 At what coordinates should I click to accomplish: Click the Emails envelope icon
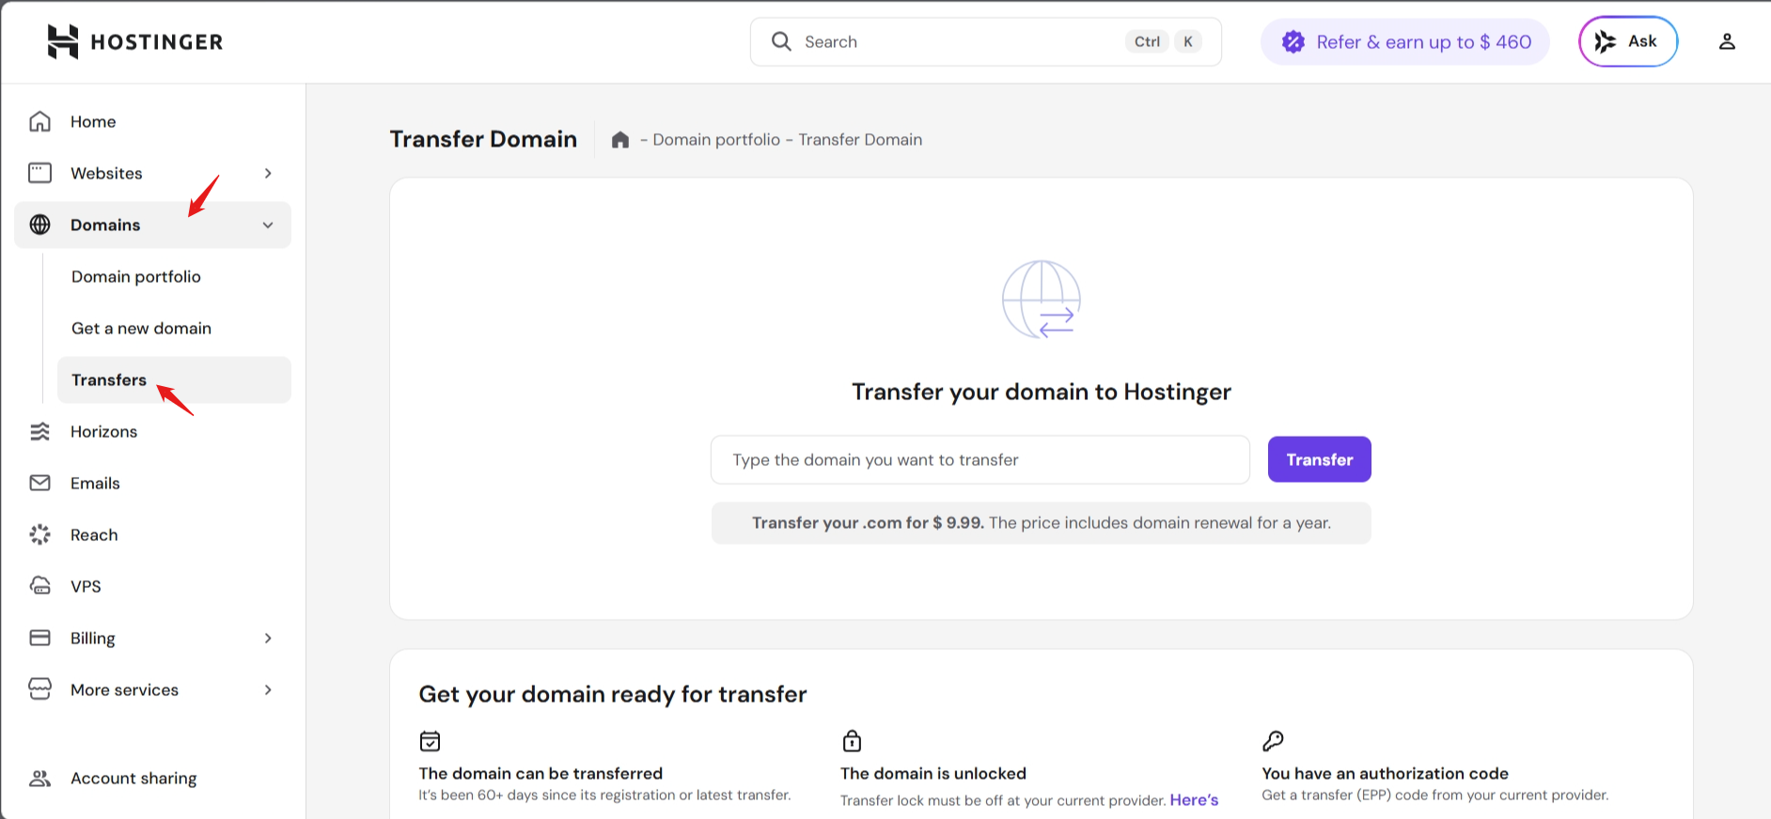coord(39,483)
